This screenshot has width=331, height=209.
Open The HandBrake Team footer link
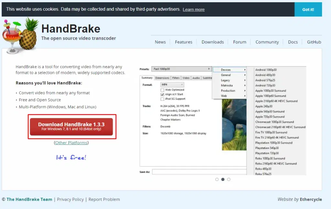pyautogui.click(x=29, y=199)
